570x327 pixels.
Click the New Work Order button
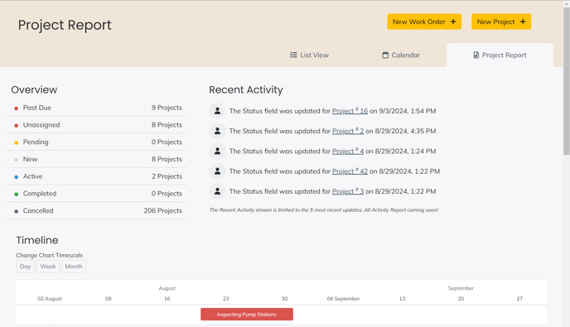click(424, 22)
